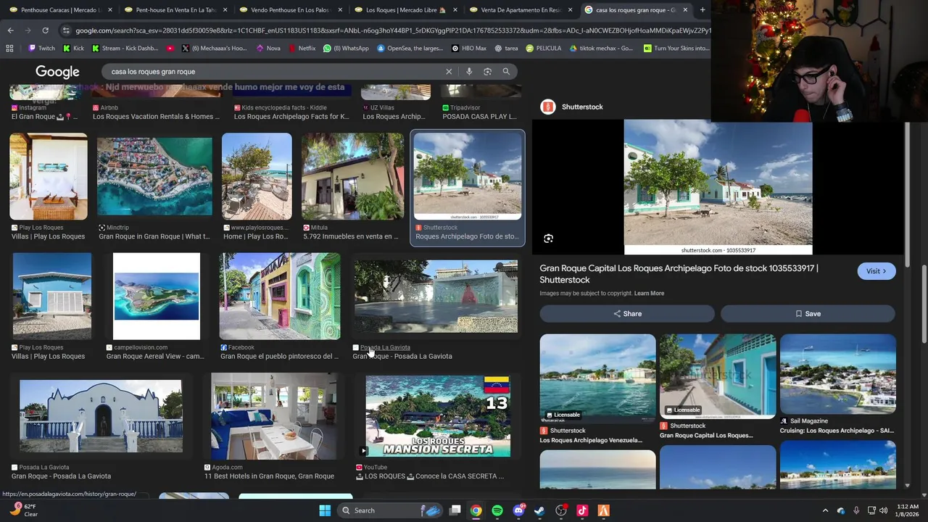Open related Los Roques Archipelago Venezuela image
Image resolution: width=928 pixels, height=522 pixels.
(597, 378)
